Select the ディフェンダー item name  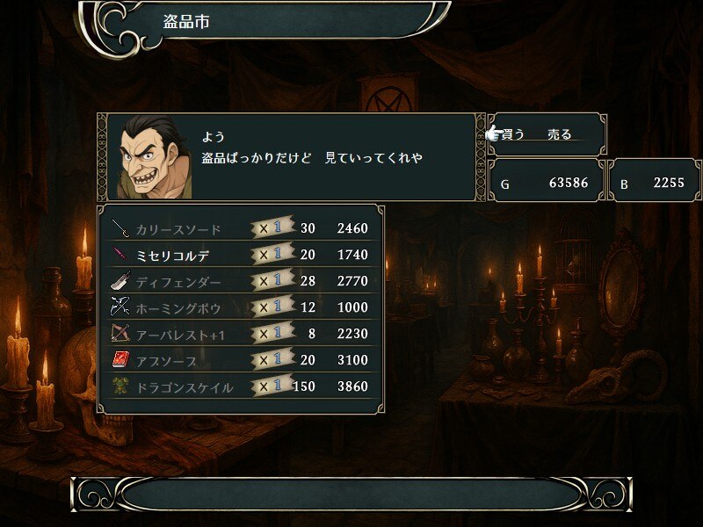pos(178,282)
